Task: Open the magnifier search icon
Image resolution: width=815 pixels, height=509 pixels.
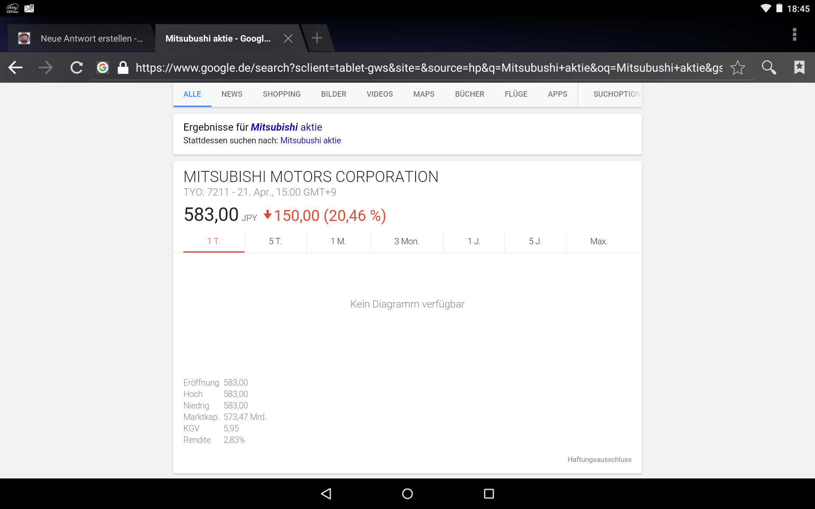Action: pos(769,67)
